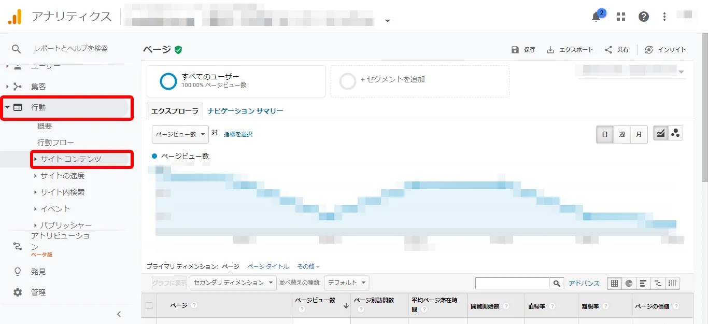Image resolution: width=708 pixels, height=324 pixels.
Task: Switch the graph granularity to 月
Action: 639,134
